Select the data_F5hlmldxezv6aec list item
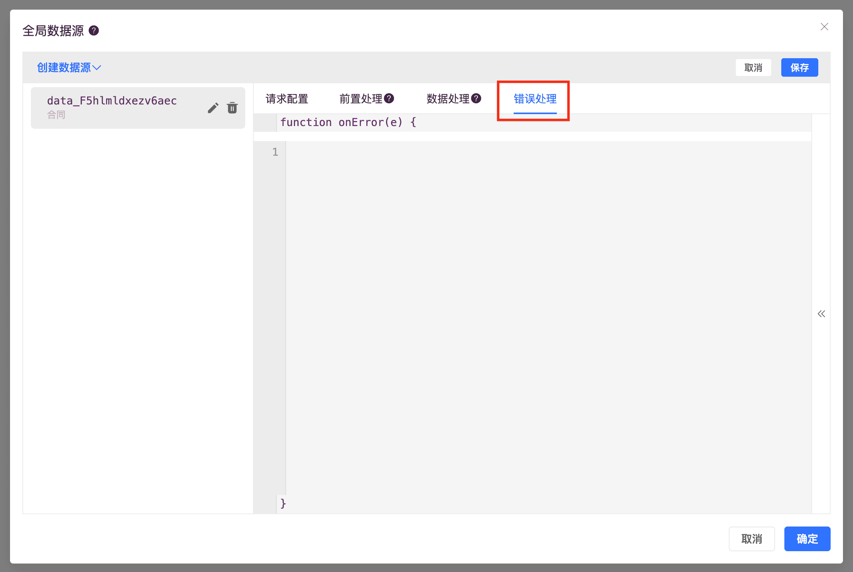This screenshot has width=853, height=572. [x=112, y=101]
